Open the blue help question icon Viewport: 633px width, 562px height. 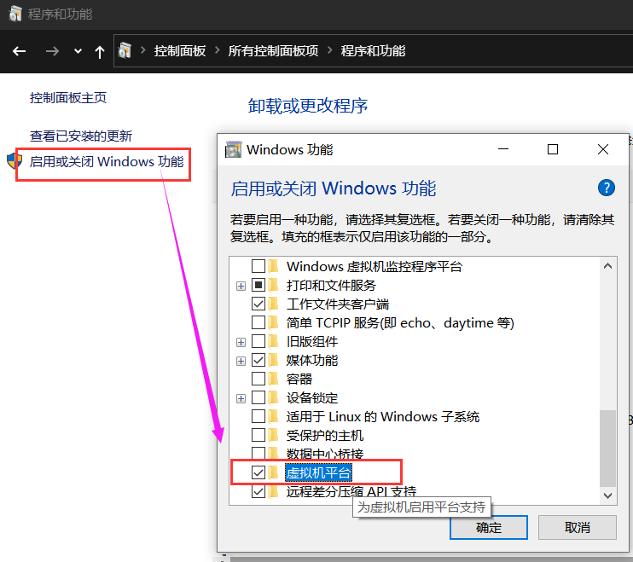pyautogui.click(x=606, y=188)
